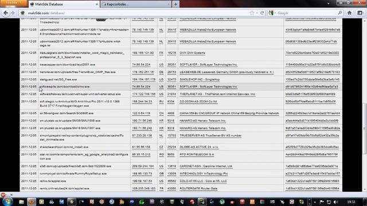The image size is (367, 206).
Task: Open COLO-AT-55-LLC - Colo at 55 link
Action: point(203,181)
